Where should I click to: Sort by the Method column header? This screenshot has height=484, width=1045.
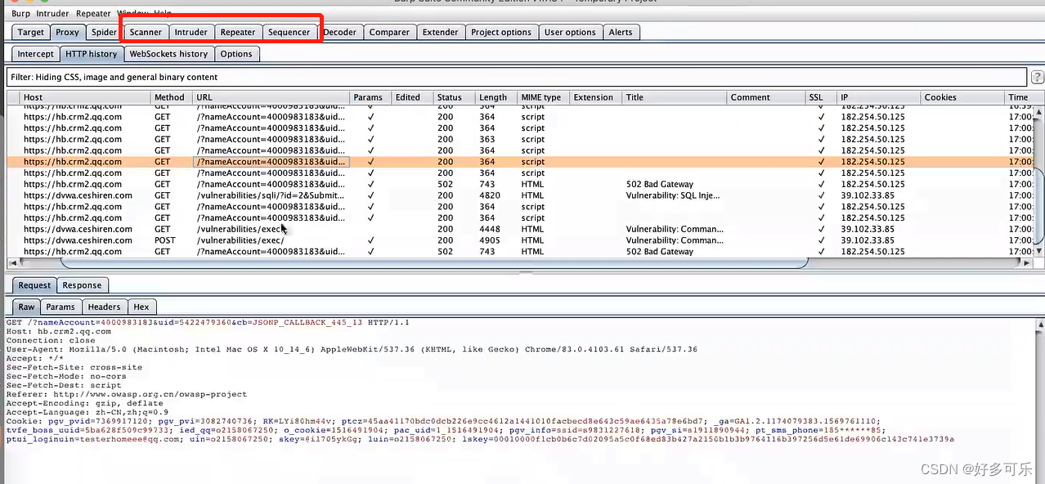[x=173, y=97]
